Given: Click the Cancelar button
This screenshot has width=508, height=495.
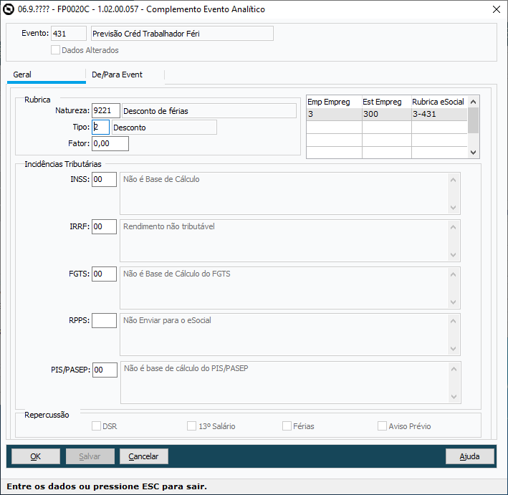Looking at the screenshot, I should [x=144, y=456].
